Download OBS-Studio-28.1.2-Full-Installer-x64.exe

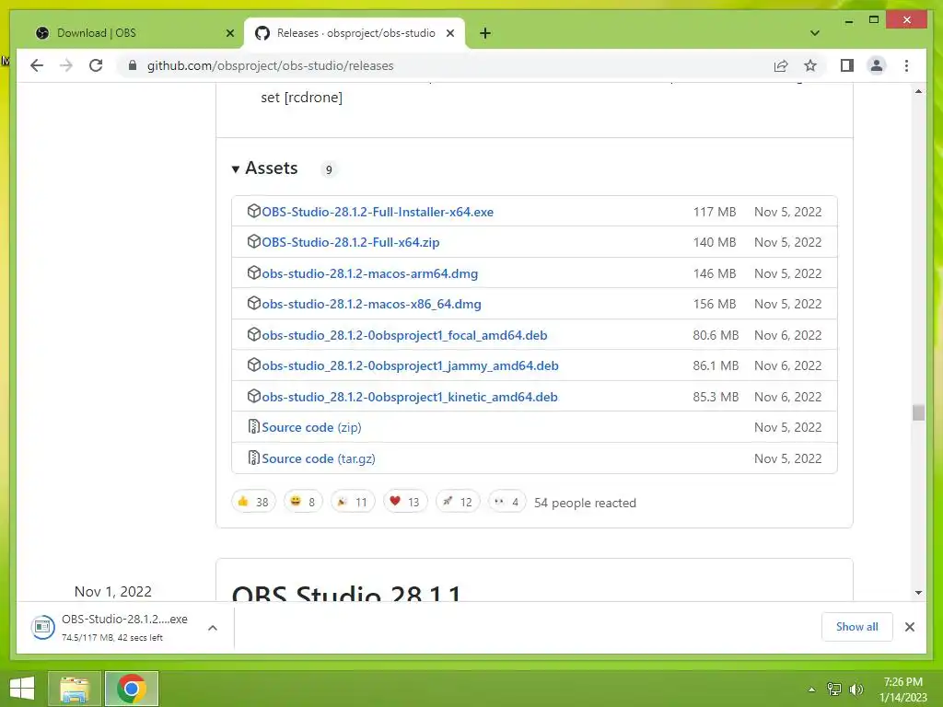pyautogui.click(x=377, y=212)
